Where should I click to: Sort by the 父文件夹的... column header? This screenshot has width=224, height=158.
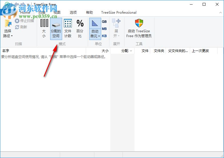pyautogui.click(x=178, y=51)
